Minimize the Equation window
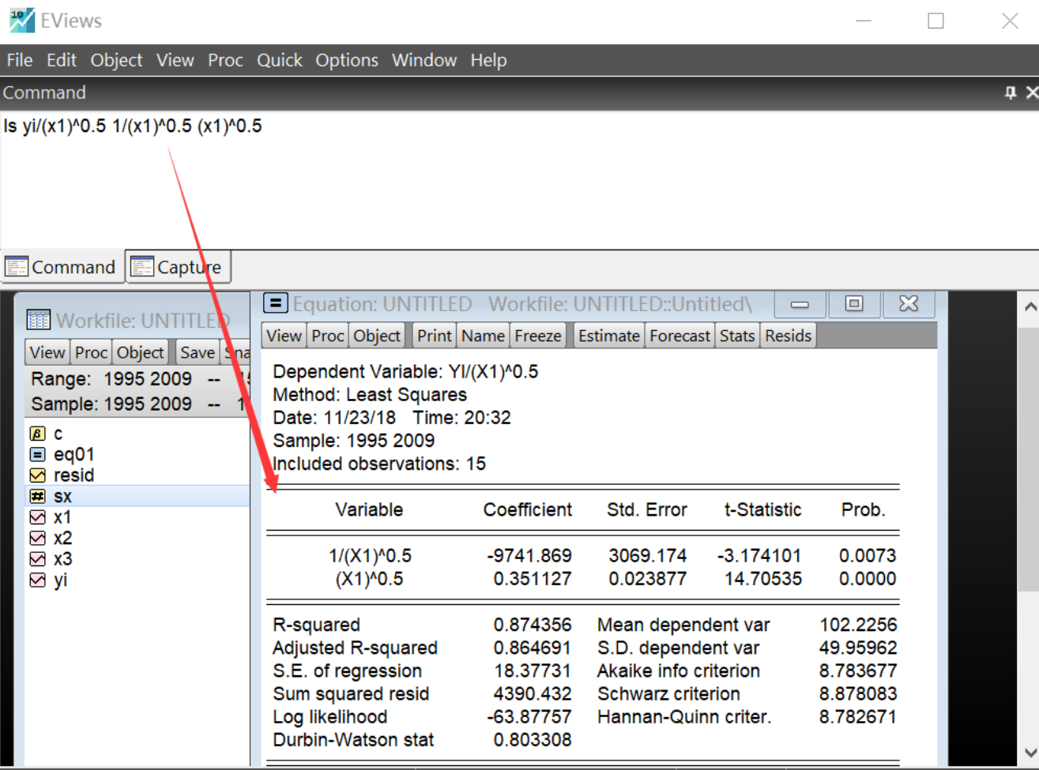This screenshot has width=1039, height=770. (x=800, y=304)
